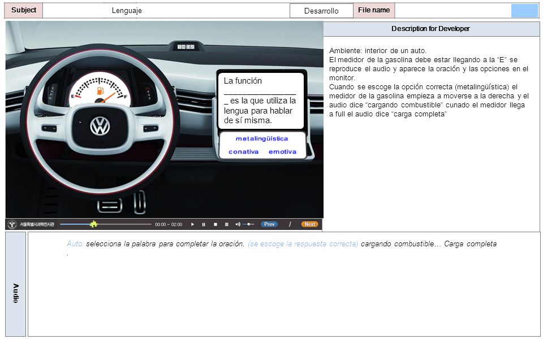This screenshot has width=543, height=339.
Task: Click the empty File name field
Action: click(x=453, y=10)
